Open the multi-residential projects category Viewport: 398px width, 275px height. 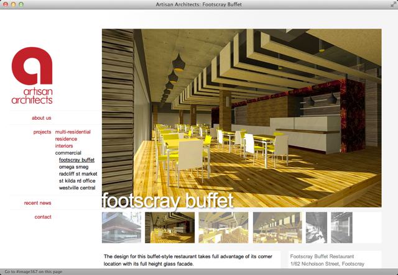click(73, 132)
